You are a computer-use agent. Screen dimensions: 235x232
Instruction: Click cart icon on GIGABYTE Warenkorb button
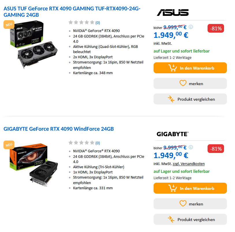(172, 188)
